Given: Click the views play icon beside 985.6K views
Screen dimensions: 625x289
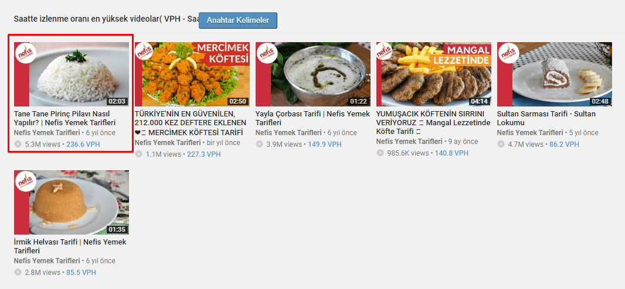Looking at the screenshot, I should point(380,153).
